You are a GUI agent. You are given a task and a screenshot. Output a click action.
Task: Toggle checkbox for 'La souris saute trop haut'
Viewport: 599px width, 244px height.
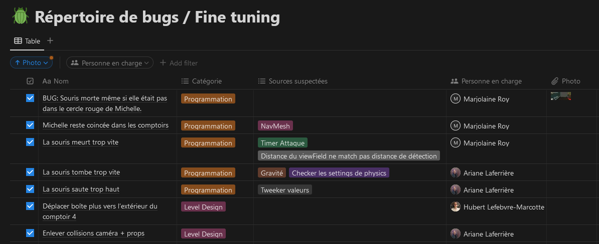30,189
